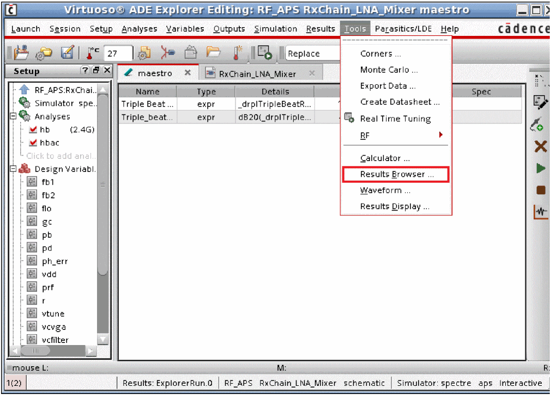Image resolution: width=550 pixels, height=400 pixels.
Task: Open the Calculator menu entry
Action: (x=385, y=158)
